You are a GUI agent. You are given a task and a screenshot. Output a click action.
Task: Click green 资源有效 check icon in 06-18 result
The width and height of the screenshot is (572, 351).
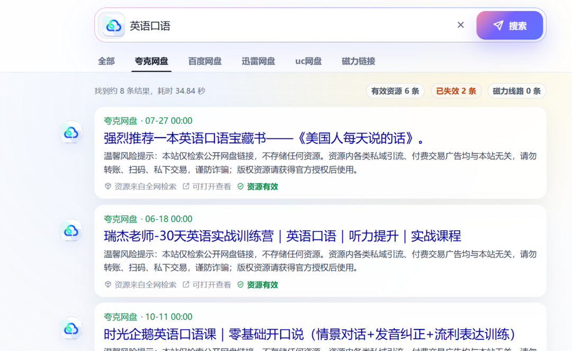tap(240, 284)
